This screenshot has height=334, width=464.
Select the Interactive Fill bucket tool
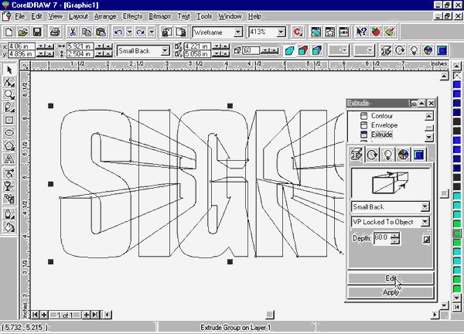coord(9,227)
